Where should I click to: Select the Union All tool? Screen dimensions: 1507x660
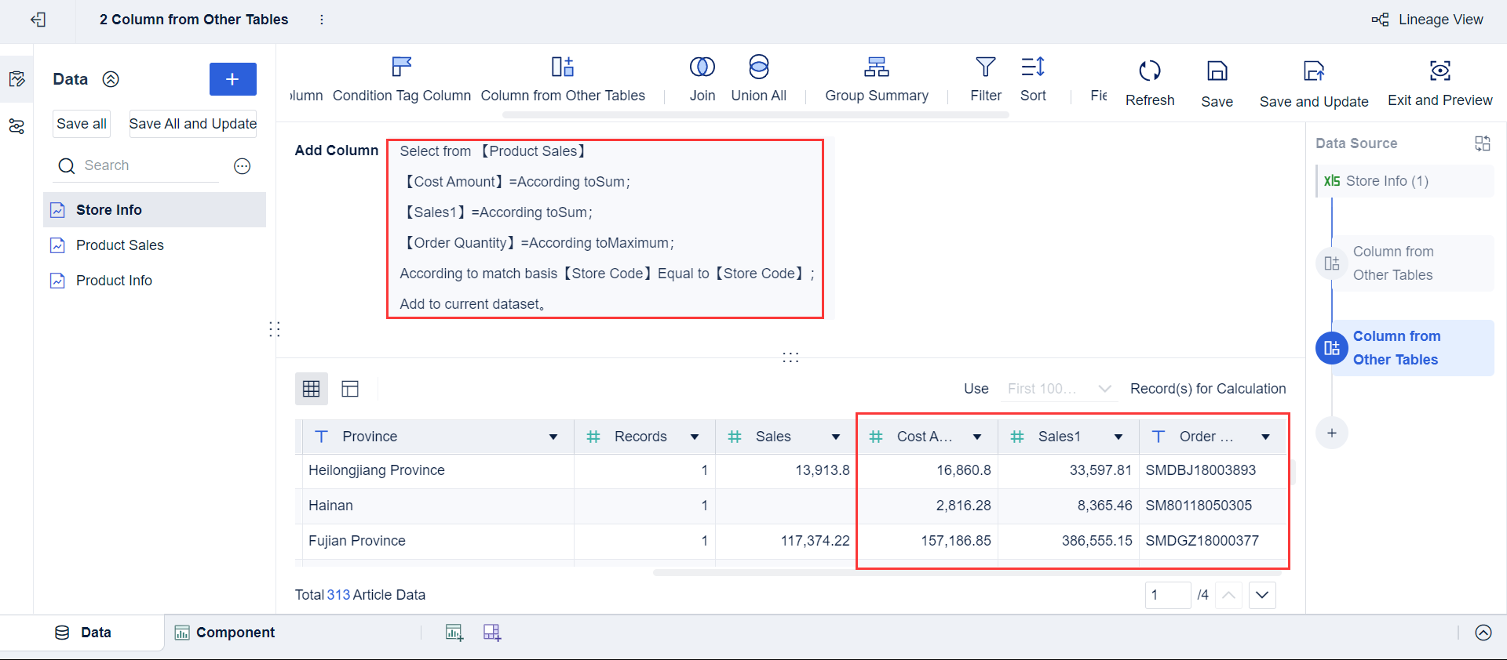pos(758,68)
